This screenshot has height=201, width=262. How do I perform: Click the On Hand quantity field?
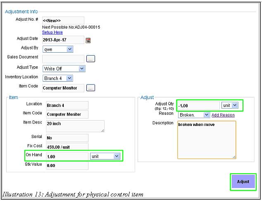[66, 156]
